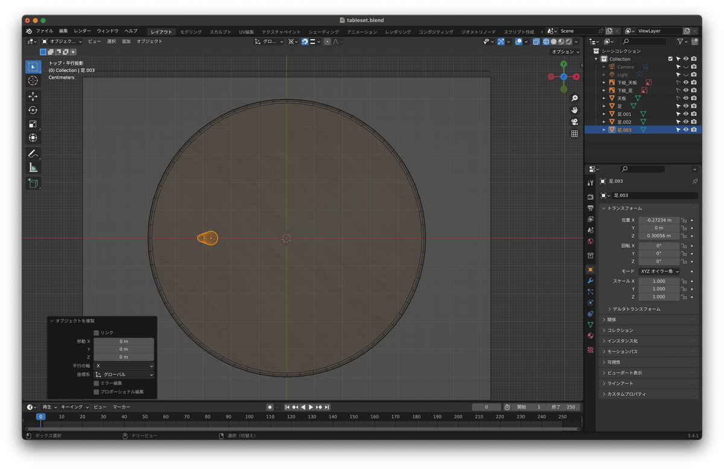Disable render camera for 足.002
724x469 pixels.
(x=694, y=122)
